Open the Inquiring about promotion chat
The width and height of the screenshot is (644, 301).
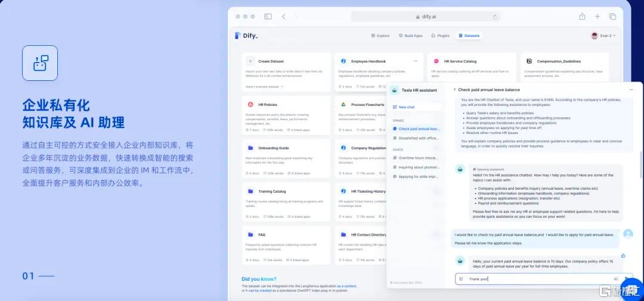pyautogui.click(x=416, y=167)
